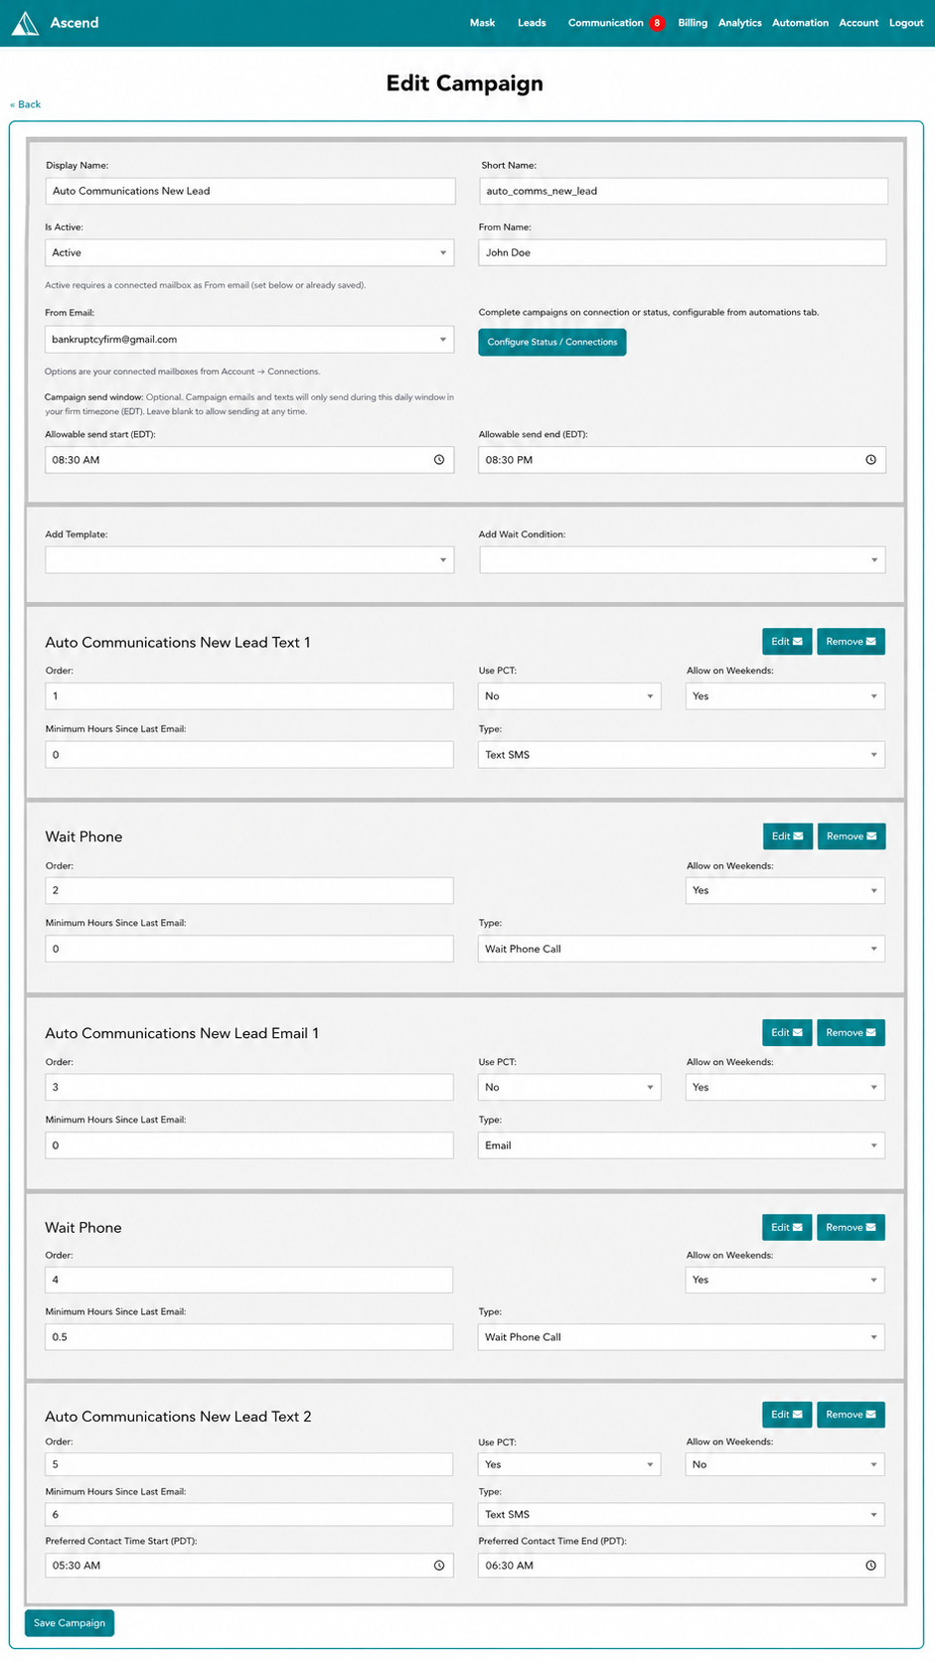The image size is (935, 1661).
Task: Click Configure Status / Connections button
Action: (x=552, y=342)
